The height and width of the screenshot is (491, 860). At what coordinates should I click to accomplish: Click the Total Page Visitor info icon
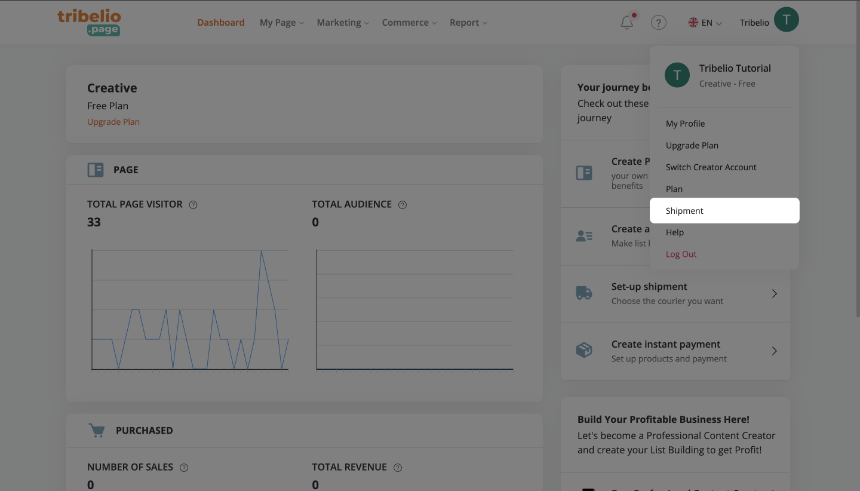(x=193, y=205)
